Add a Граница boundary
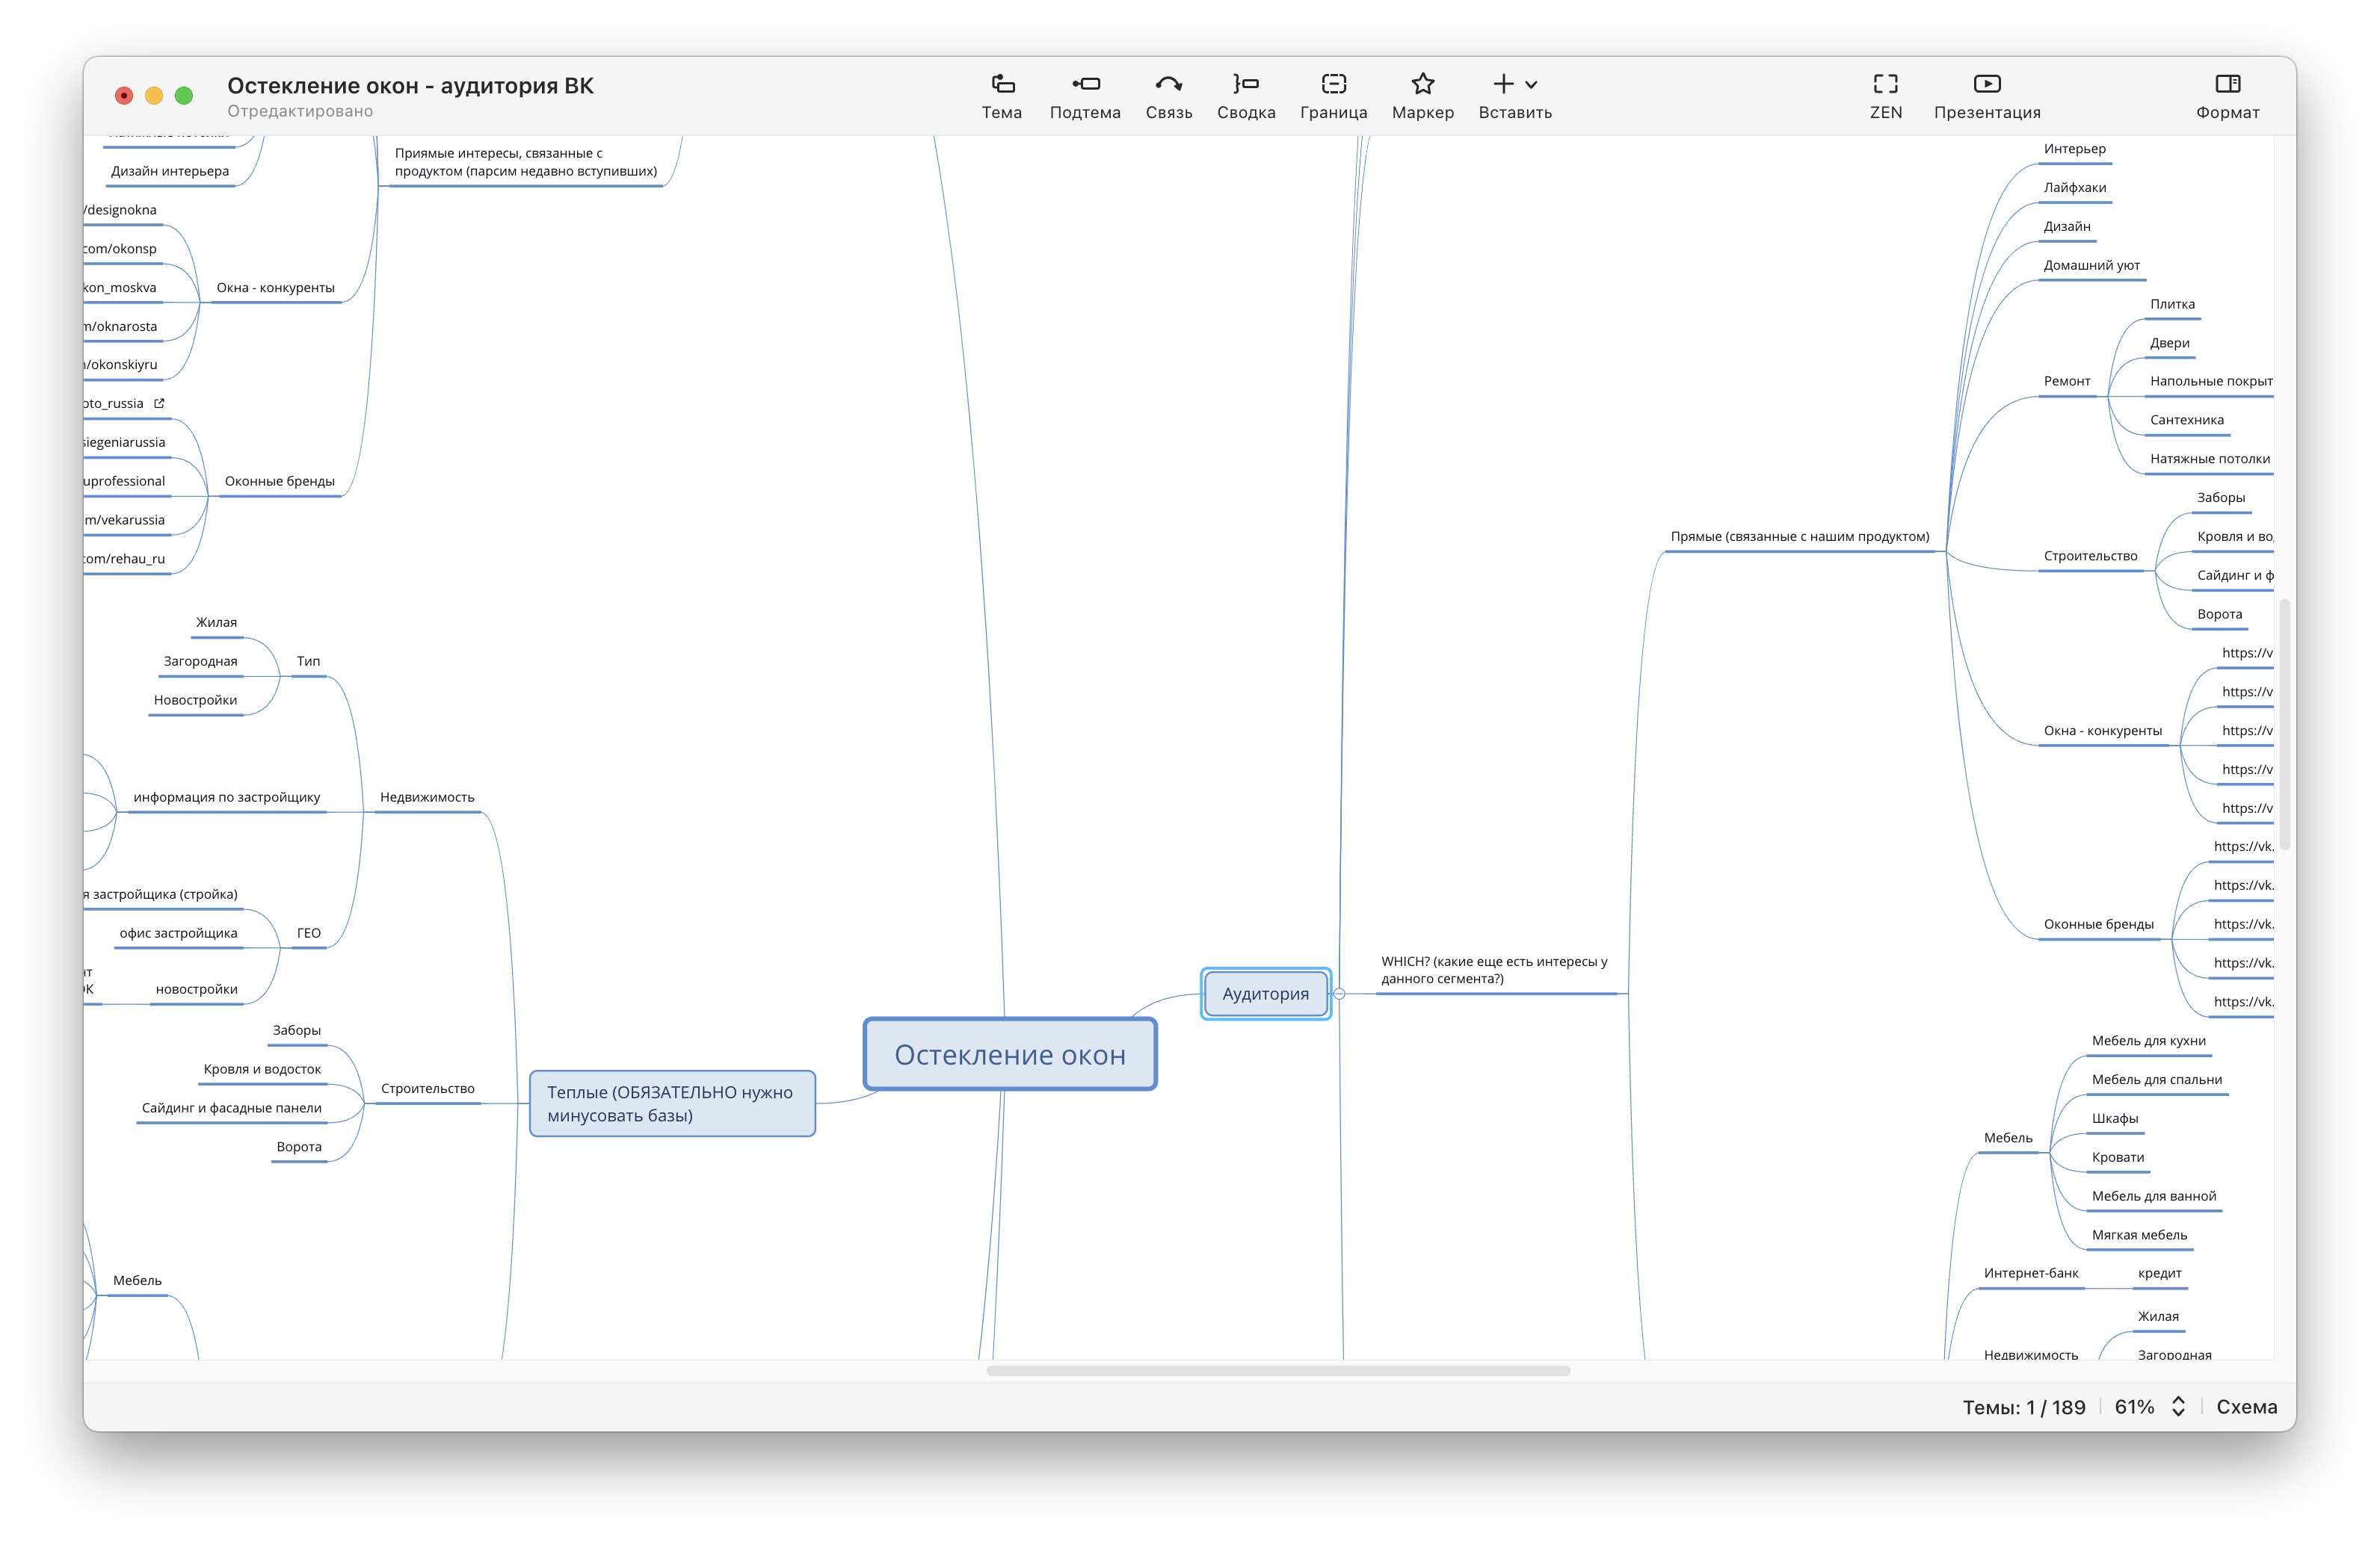This screenshot has height=1542, width=2380. click(x=1333, y=85)
